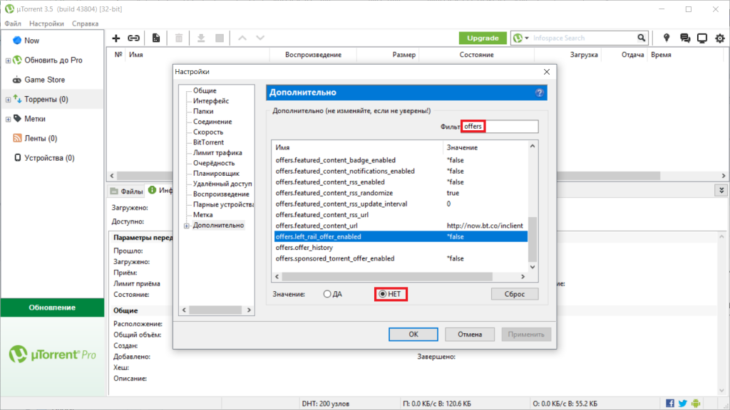
Task: Click the filter input field
Action: click(500, 127)
